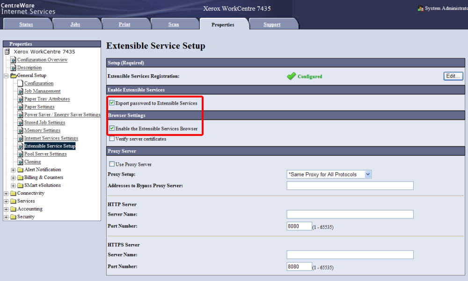Check the Use Proxy Server option
This screenshot has width=468, height=281.
tap(112, 164)
